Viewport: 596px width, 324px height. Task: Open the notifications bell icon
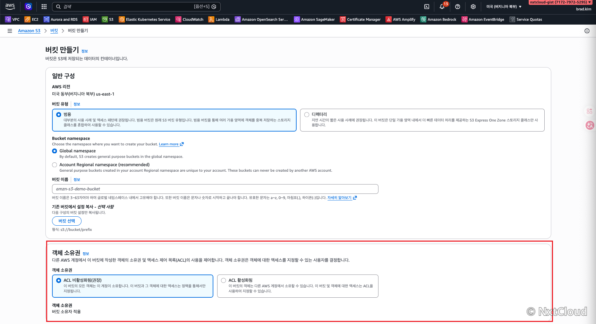(442, 7)
